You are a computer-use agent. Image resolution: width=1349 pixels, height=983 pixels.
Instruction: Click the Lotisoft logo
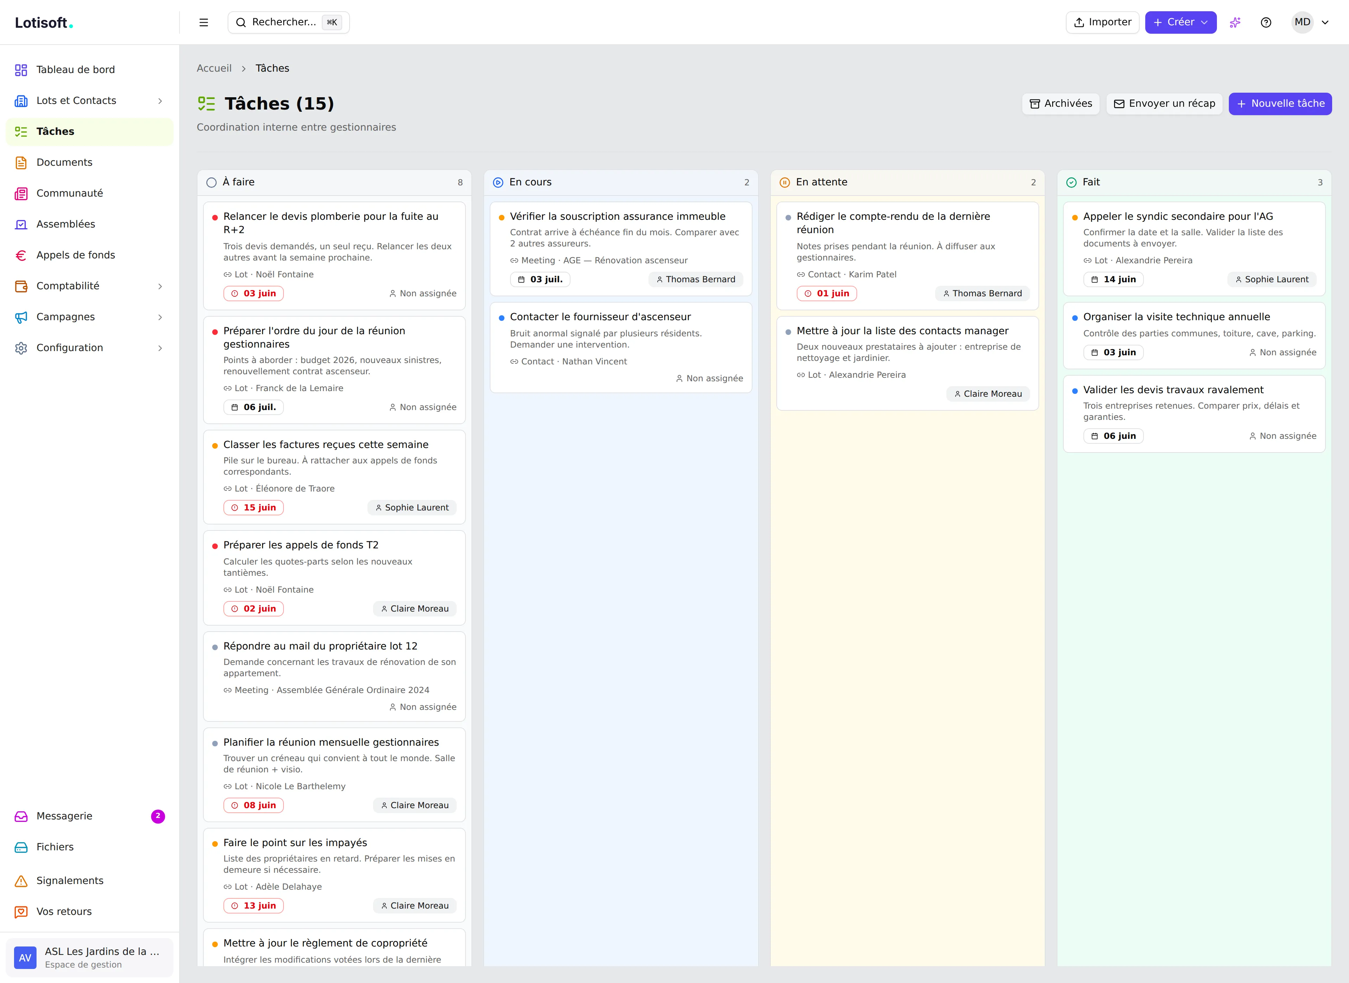44,22
